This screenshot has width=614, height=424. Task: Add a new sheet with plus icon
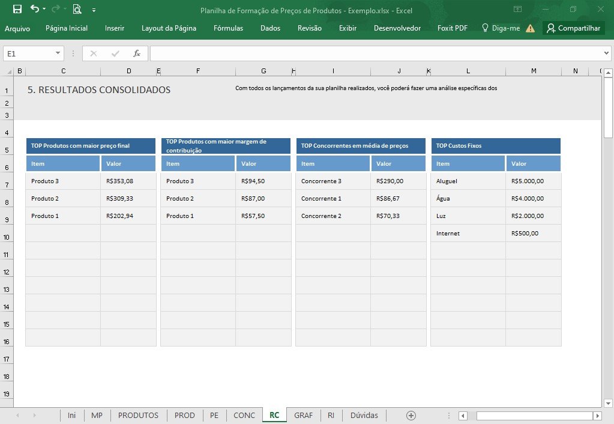[411, 416]
